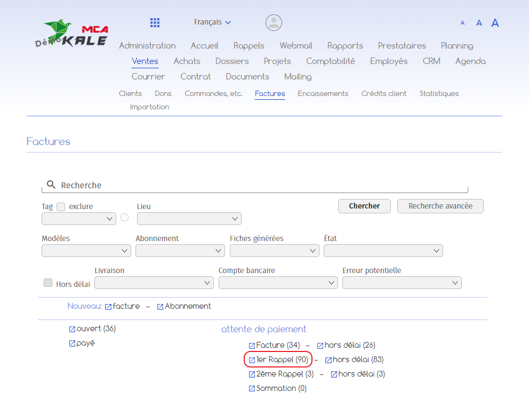Viewport: 529px width, 400px height.
Task: Switch to the Clients submenu
Action: 130,93
